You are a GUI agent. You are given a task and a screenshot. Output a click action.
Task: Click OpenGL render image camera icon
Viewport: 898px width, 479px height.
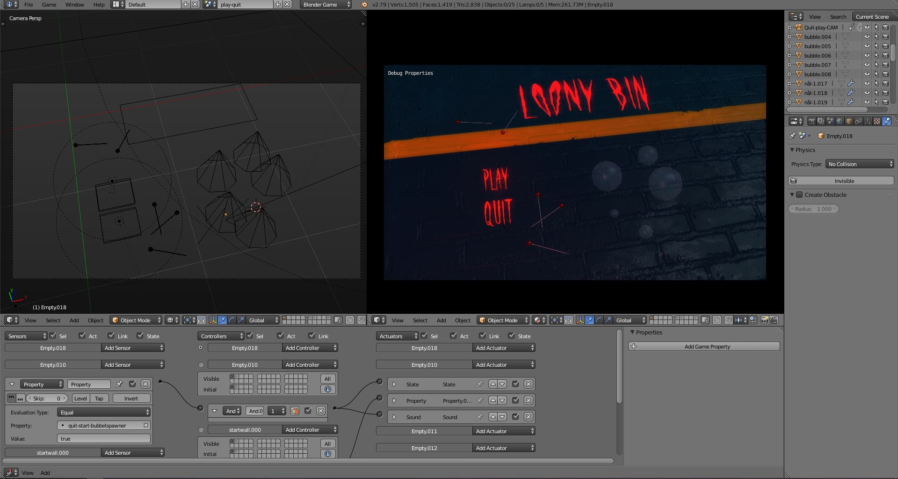click(x=765, y=320)
